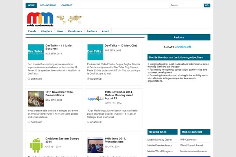The image size is (236, 157).
Task: Click the MAY 29TH, 2015 date
Action: [x=53, y=54]
